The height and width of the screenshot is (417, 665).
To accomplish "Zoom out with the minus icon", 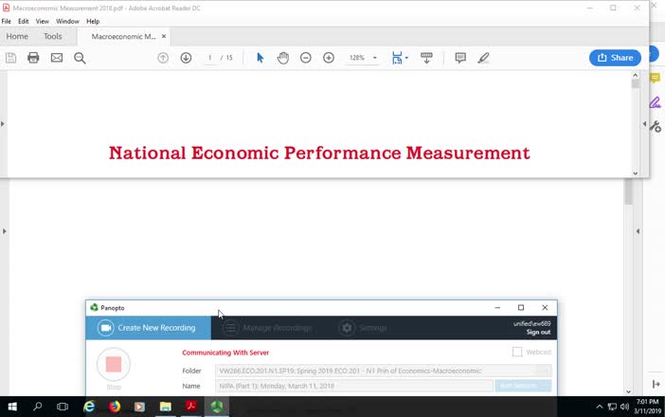I will [305, 58].
